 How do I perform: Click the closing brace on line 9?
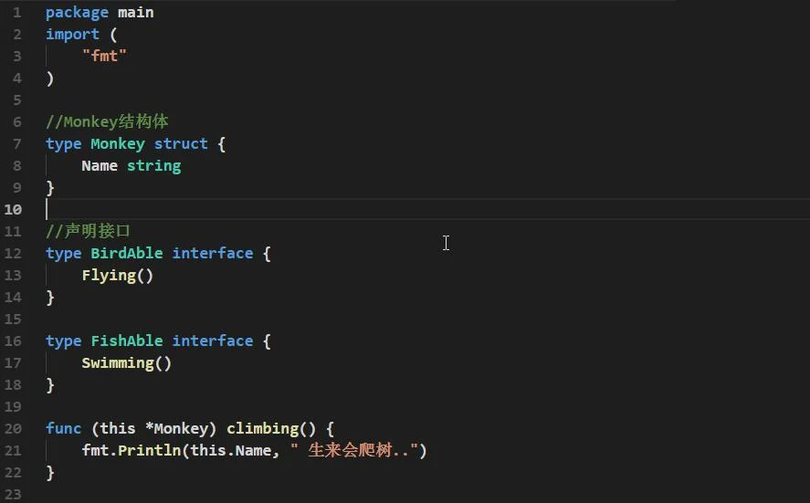tap(50, 187)
